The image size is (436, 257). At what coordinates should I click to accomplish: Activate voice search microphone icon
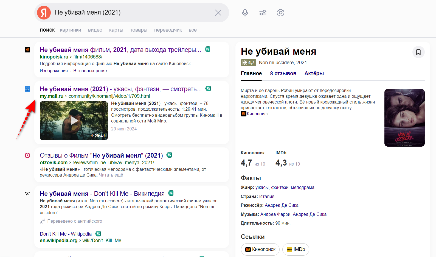click(x=245, y=13)
